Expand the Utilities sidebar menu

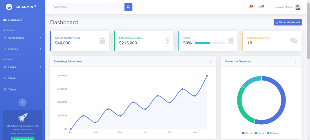22,49
